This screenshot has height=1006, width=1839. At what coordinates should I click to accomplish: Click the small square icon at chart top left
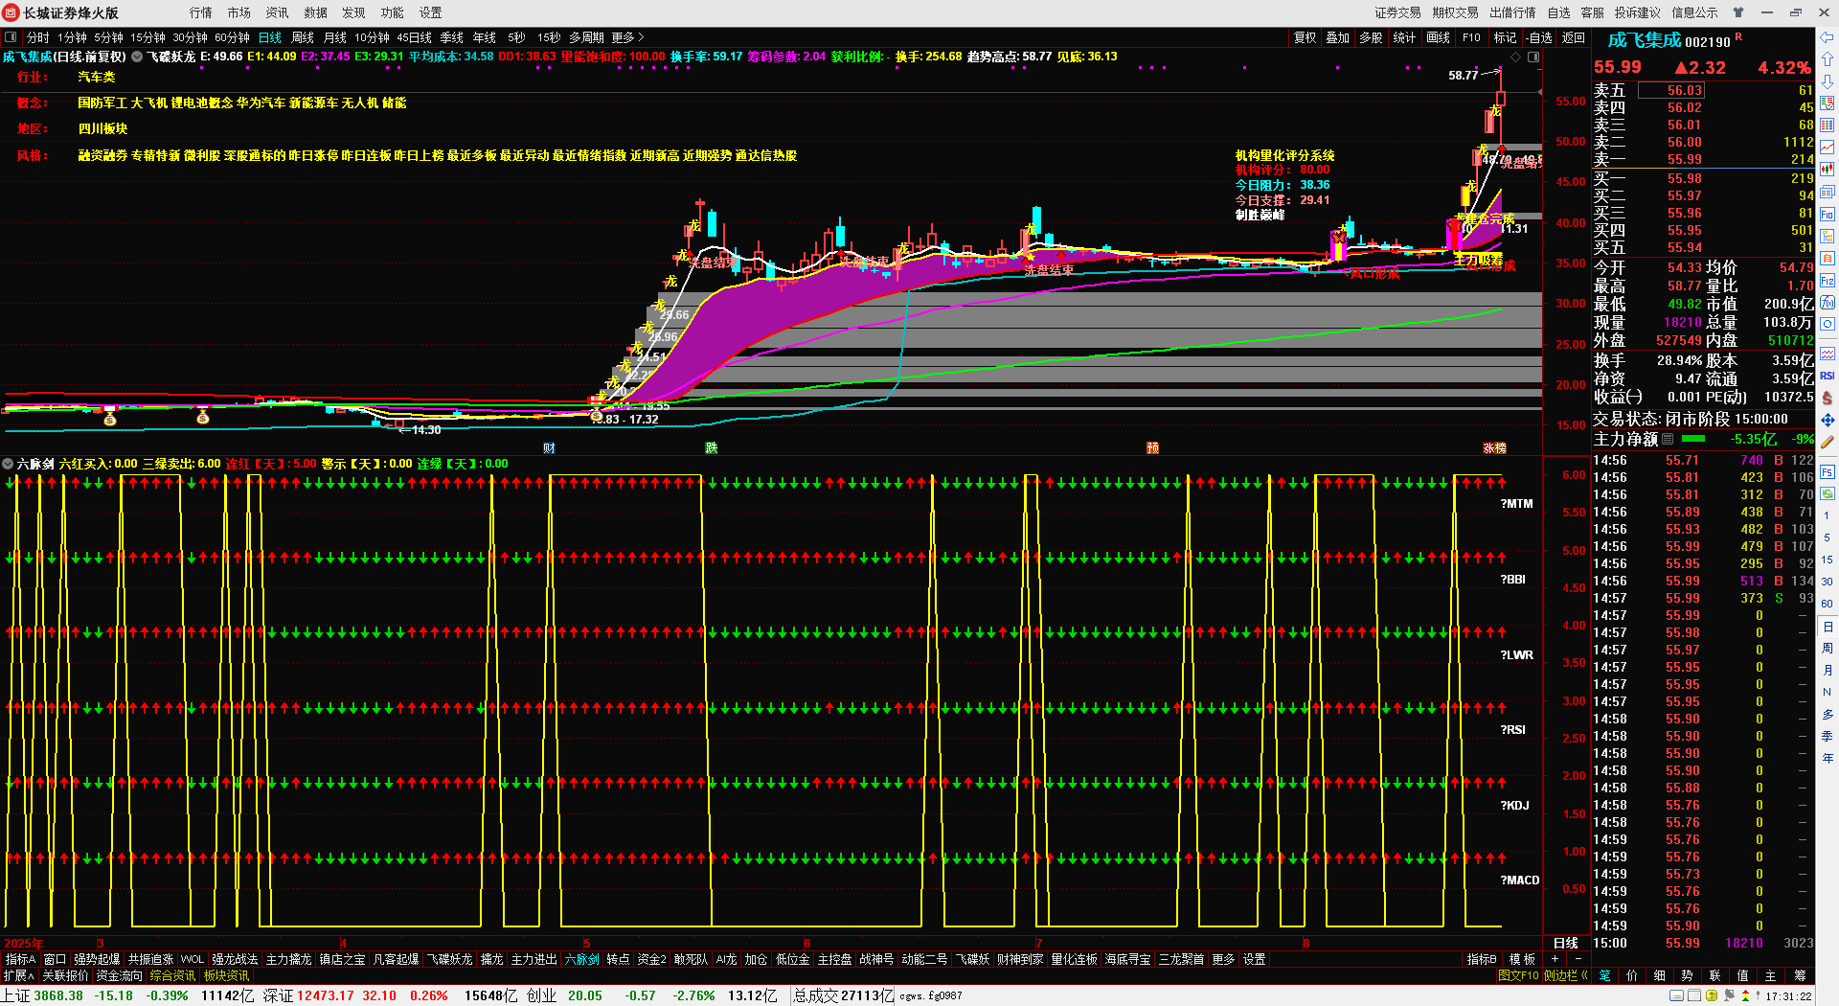point(11,37)
